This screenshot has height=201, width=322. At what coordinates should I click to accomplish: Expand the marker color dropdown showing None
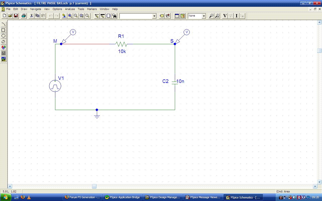(x=204, y=16)
